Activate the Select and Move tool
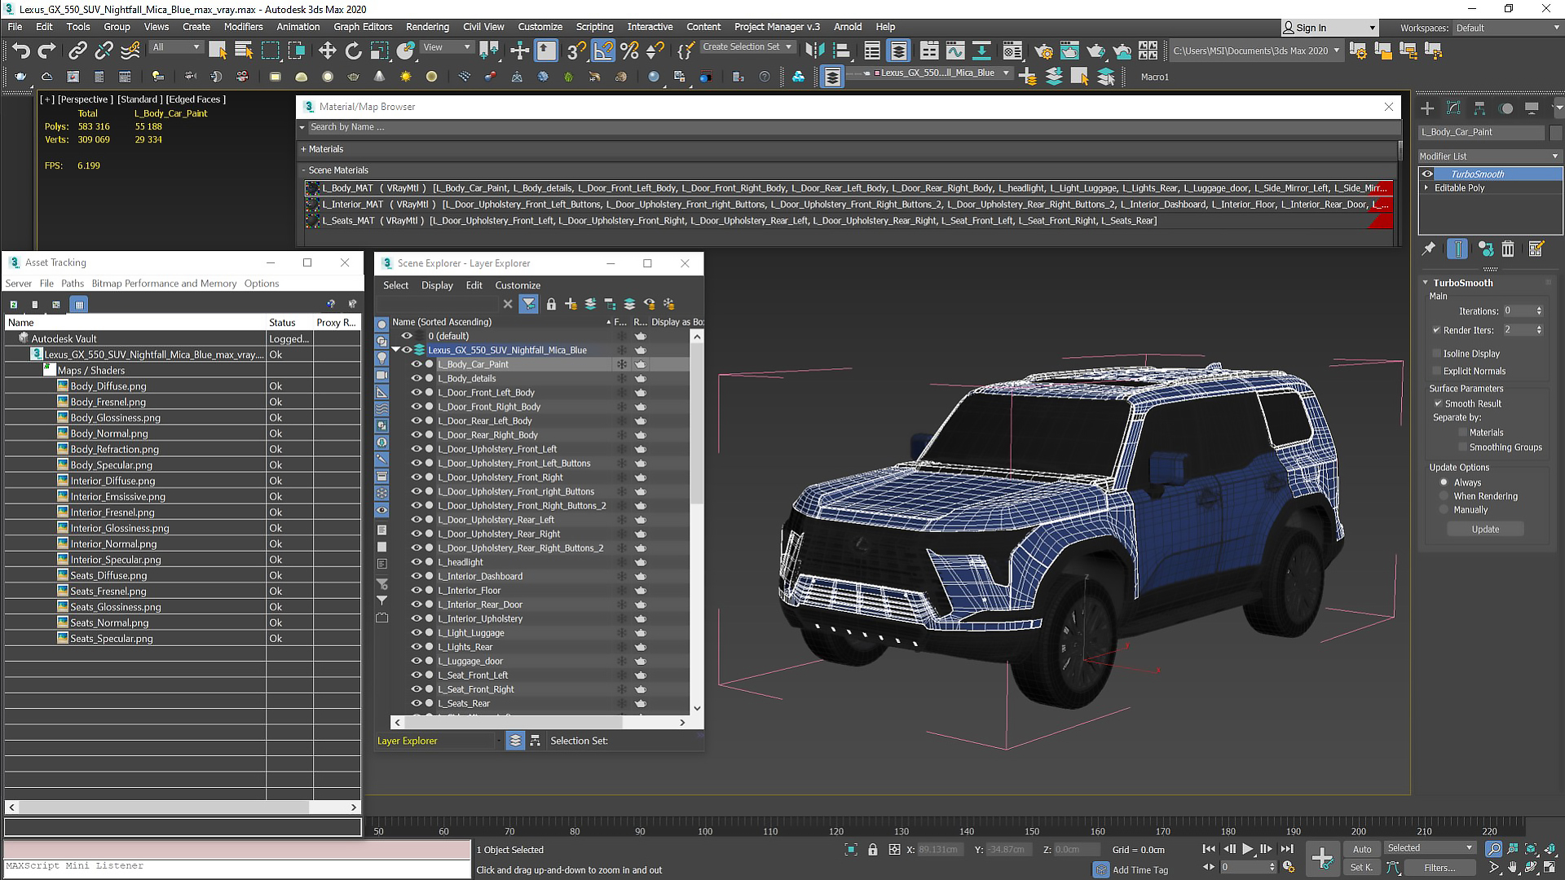 click(327, 51)
